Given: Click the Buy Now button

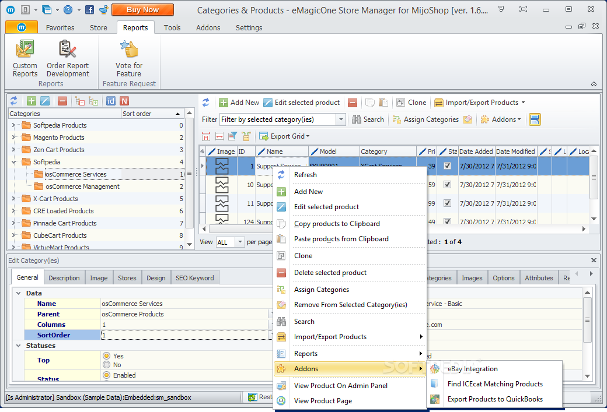Looking at the screenshot, I should click(x=142, y=10).
